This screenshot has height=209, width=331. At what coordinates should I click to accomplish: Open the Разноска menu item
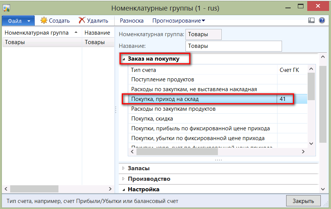[132, 21]
